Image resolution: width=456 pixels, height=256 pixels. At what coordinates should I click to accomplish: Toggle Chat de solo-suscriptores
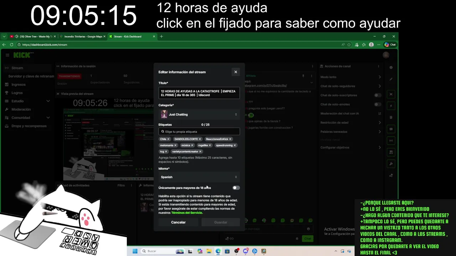(x=378, y=95)
